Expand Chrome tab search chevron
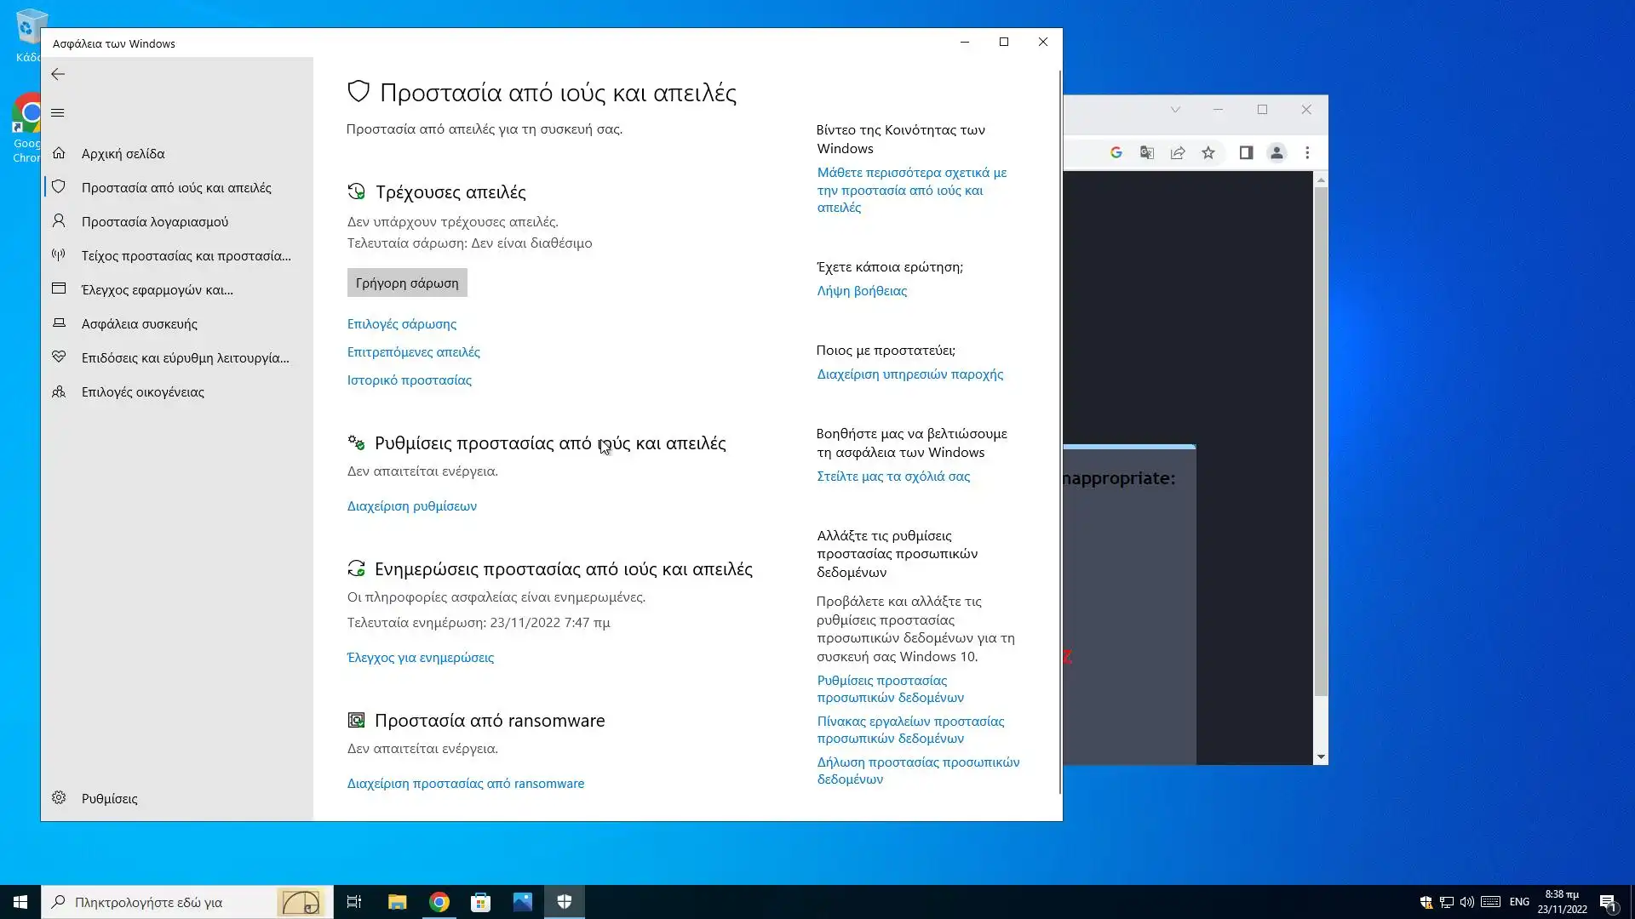Screen dimensions: 1635x919 tap(1175, 110)
